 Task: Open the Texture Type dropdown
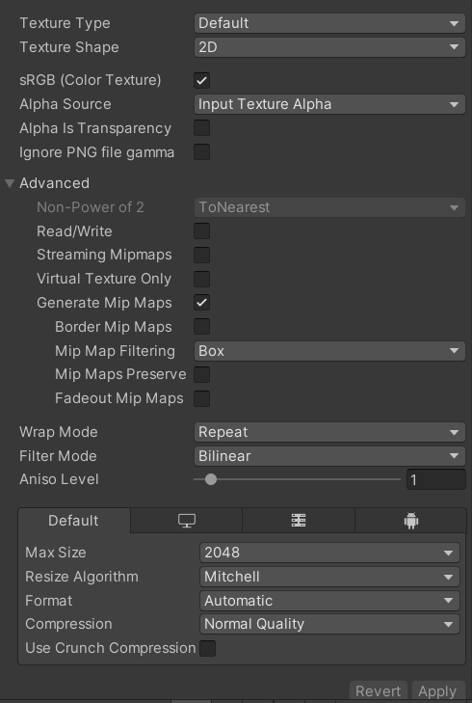tap(329, 23)
